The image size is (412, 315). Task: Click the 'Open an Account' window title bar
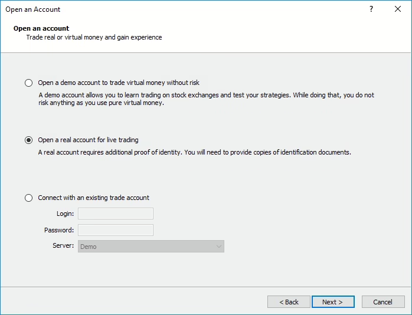point(177,9)
